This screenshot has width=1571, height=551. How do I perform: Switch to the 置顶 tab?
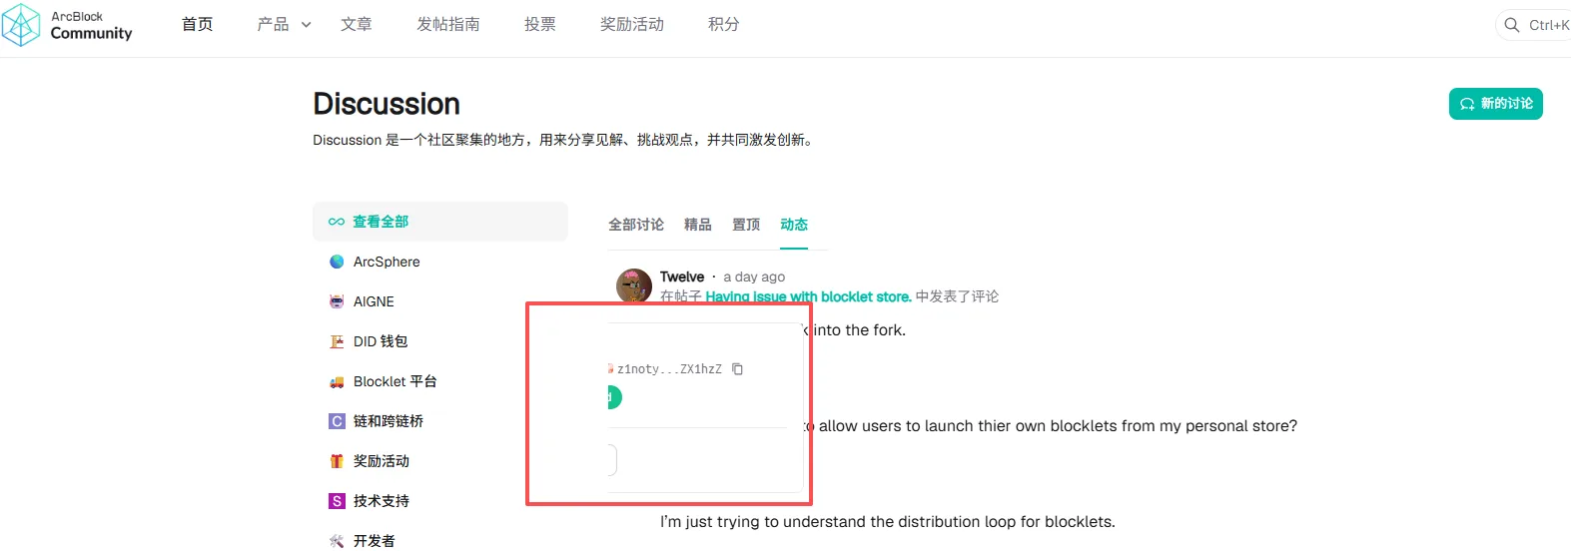pyautogui.click(x=746, y=225)
